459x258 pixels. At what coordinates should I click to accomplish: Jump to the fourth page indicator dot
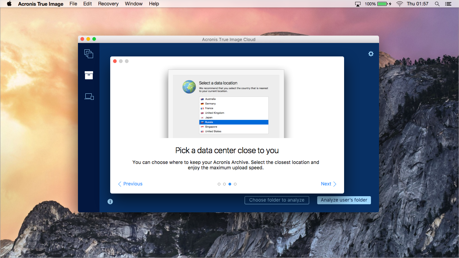(235, 184)
